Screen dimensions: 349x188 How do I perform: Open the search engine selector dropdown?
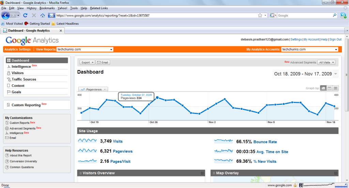[273, 15]
